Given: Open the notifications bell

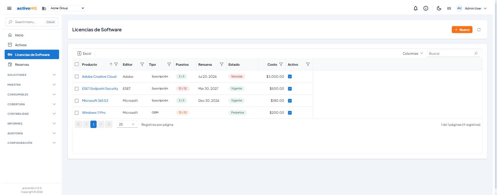Looking at the screenshot, I should coord(416,8).
